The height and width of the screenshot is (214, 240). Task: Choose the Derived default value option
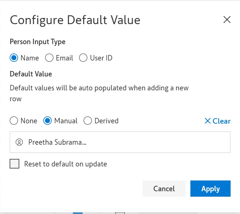pyautogui.click(x=88, y=121)
